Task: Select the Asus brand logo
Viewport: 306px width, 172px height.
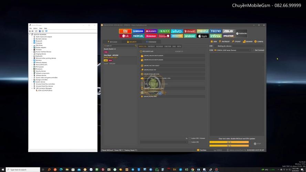Action: [x=228, y=31]
